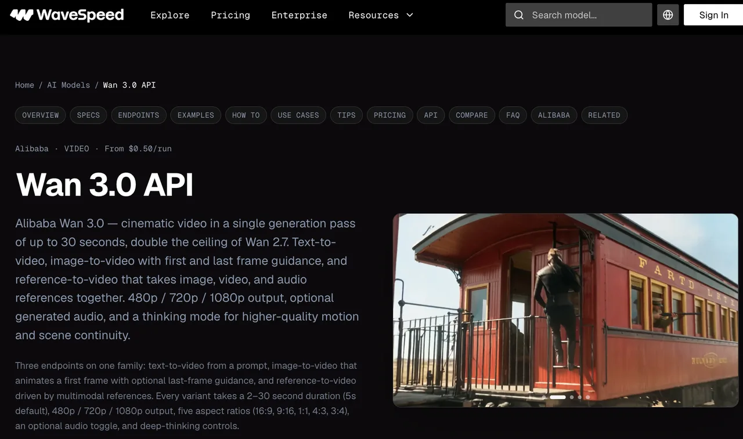Click the magnifier icon in search box
This screenshot has height=439, width=743.
point(519,15)
